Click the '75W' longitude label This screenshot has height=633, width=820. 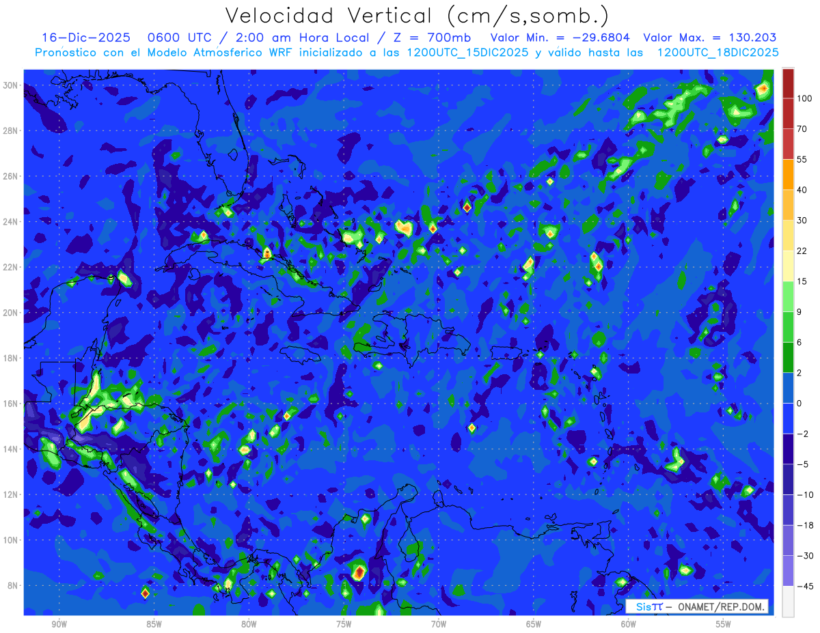pos(344,625)
